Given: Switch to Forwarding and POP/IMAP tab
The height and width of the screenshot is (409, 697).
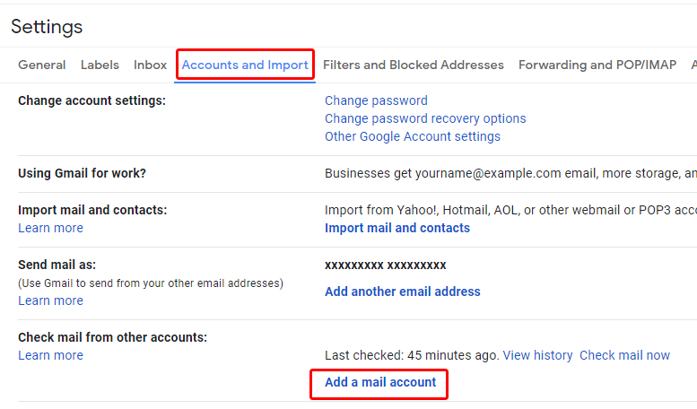Looking at the screenshot, I should [597, 65].
